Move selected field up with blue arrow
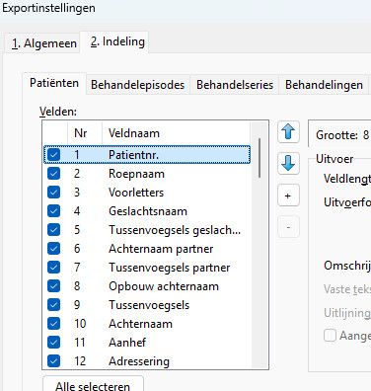This screenshot has width=371, height=391. click(x=288, y=132)
